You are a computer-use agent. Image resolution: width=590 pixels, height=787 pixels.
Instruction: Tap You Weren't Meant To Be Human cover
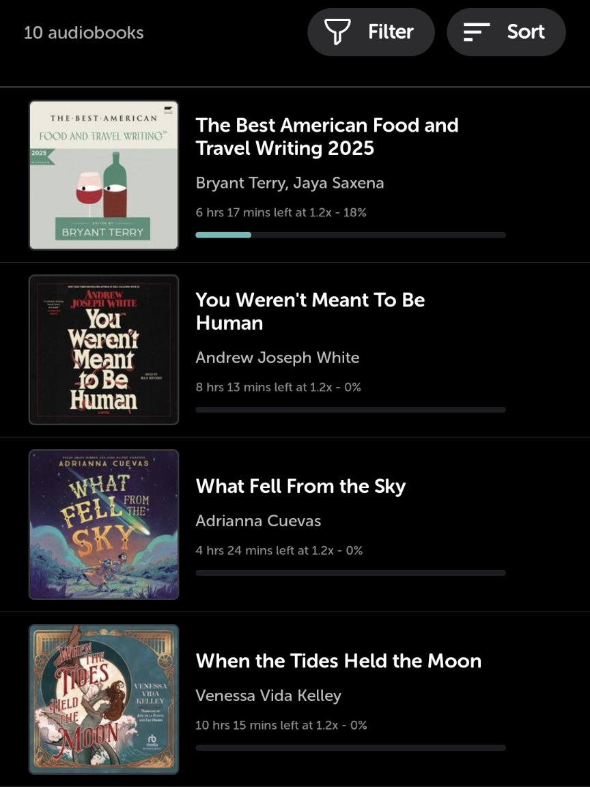[104, 350]
